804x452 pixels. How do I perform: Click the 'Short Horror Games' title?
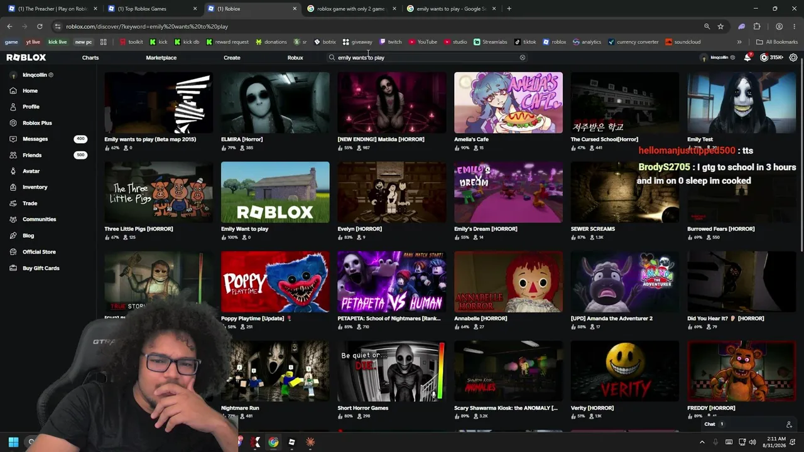pyautogui.click(x=363, y=408)
